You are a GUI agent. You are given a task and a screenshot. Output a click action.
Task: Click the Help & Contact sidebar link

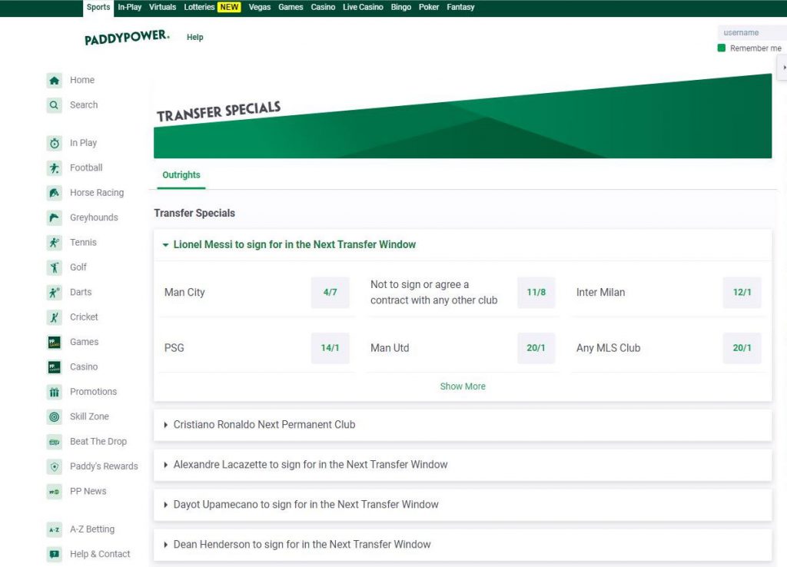(x=100, y=554)
